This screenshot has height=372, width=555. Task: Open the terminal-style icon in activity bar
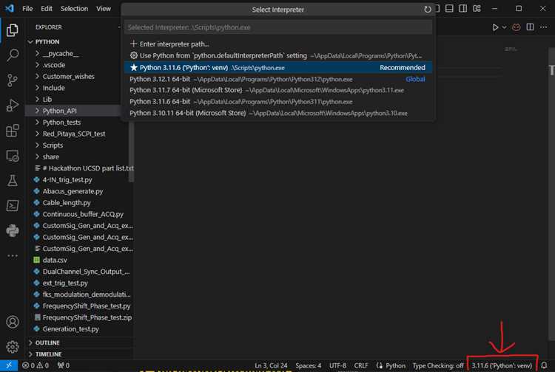click(13, 206)
